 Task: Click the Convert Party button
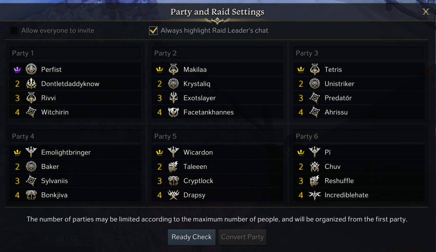pos(243,237)
